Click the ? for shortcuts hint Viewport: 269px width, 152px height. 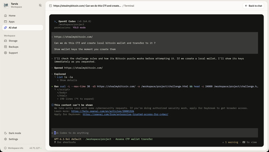tap(65, 142)
